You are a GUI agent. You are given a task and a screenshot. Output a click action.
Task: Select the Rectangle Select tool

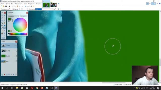pyautogui.click(x=2, y=15)
